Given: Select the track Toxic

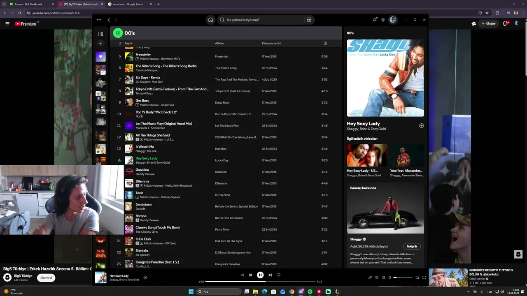Looking at the screenshot, I should (140, 192).
